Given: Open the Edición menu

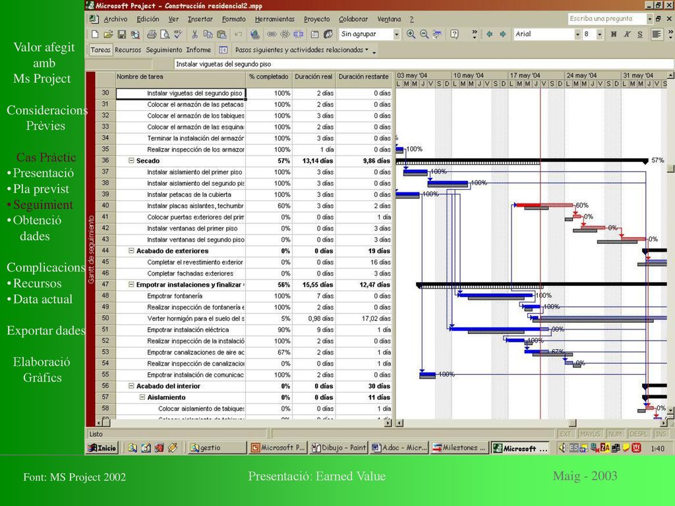Looking at the screenshot, I should coord(148,19).
